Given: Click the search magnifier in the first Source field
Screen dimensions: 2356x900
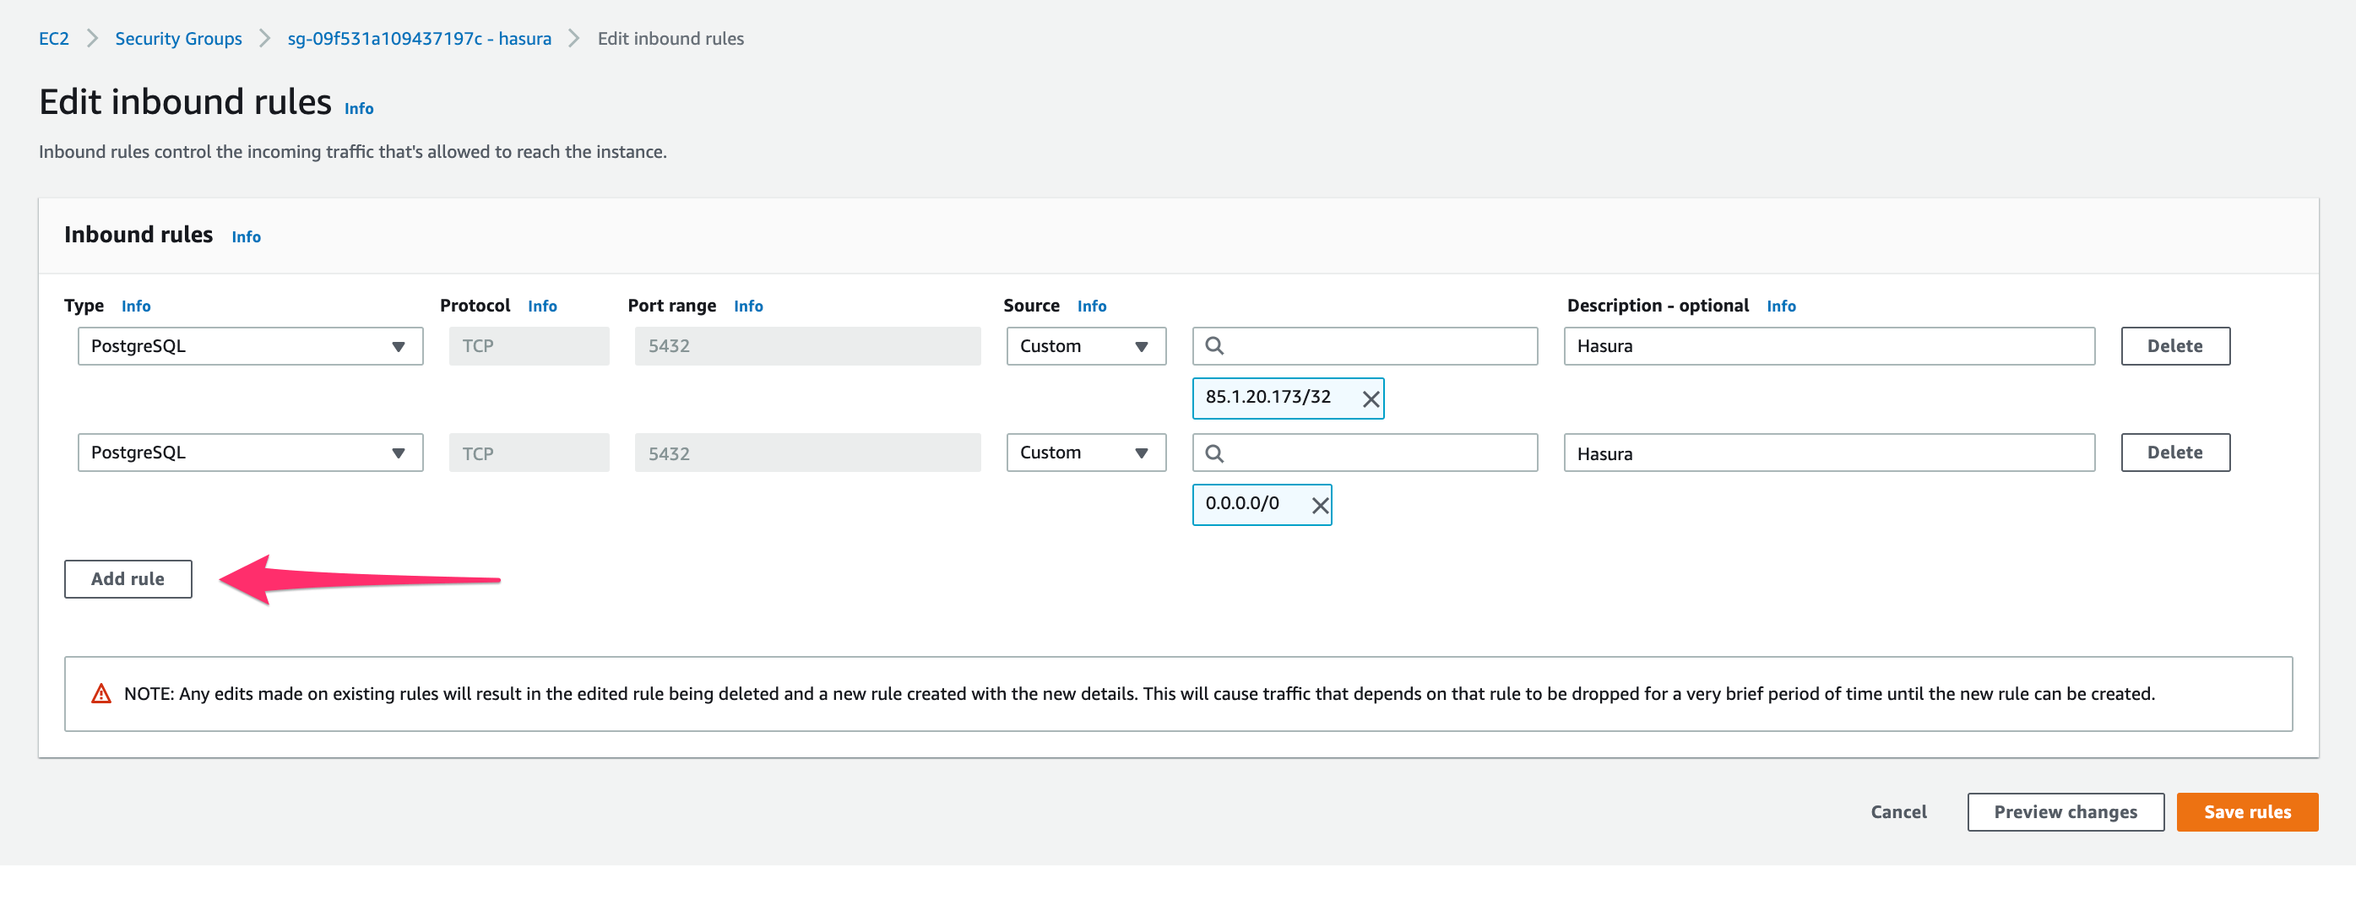Looking at the screenshot, I should click(1216, 346).
